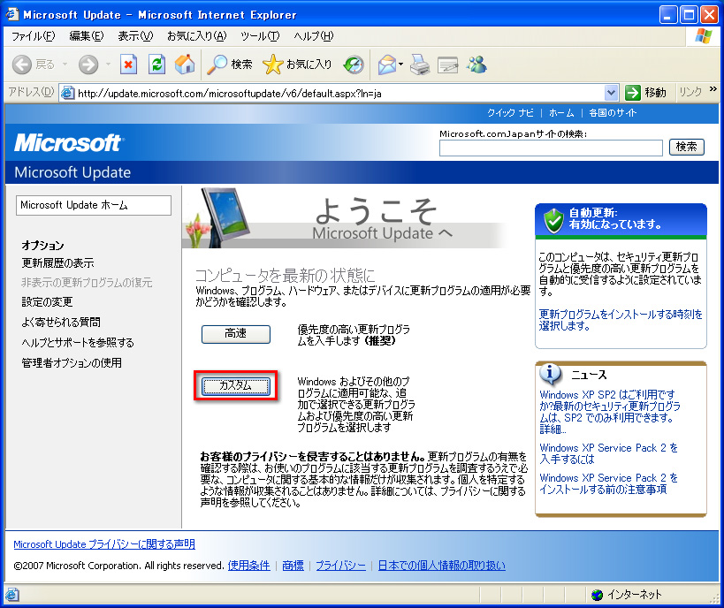Click the カスタム (Custom) button
This screenshot has height=608, width=724.
tap(235, 386)
